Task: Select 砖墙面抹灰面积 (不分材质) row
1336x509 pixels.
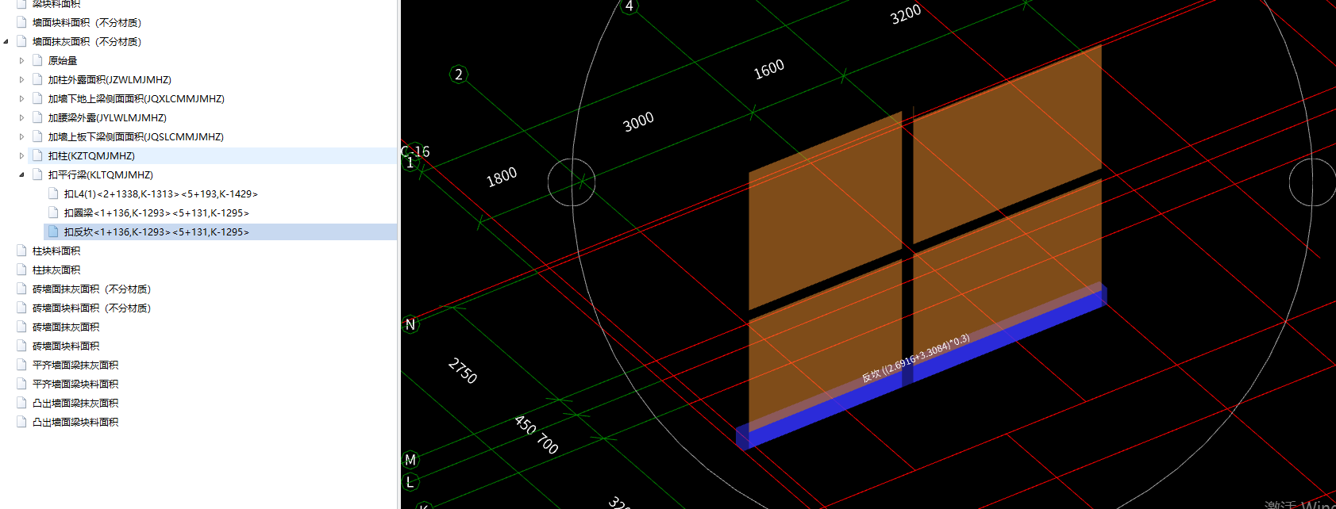Action: click(91, 289)
